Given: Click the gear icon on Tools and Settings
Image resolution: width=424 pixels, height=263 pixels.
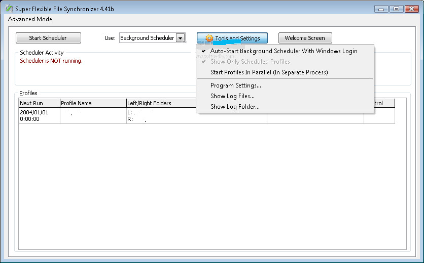Looking at the screenshot, I should coord(209,38).
